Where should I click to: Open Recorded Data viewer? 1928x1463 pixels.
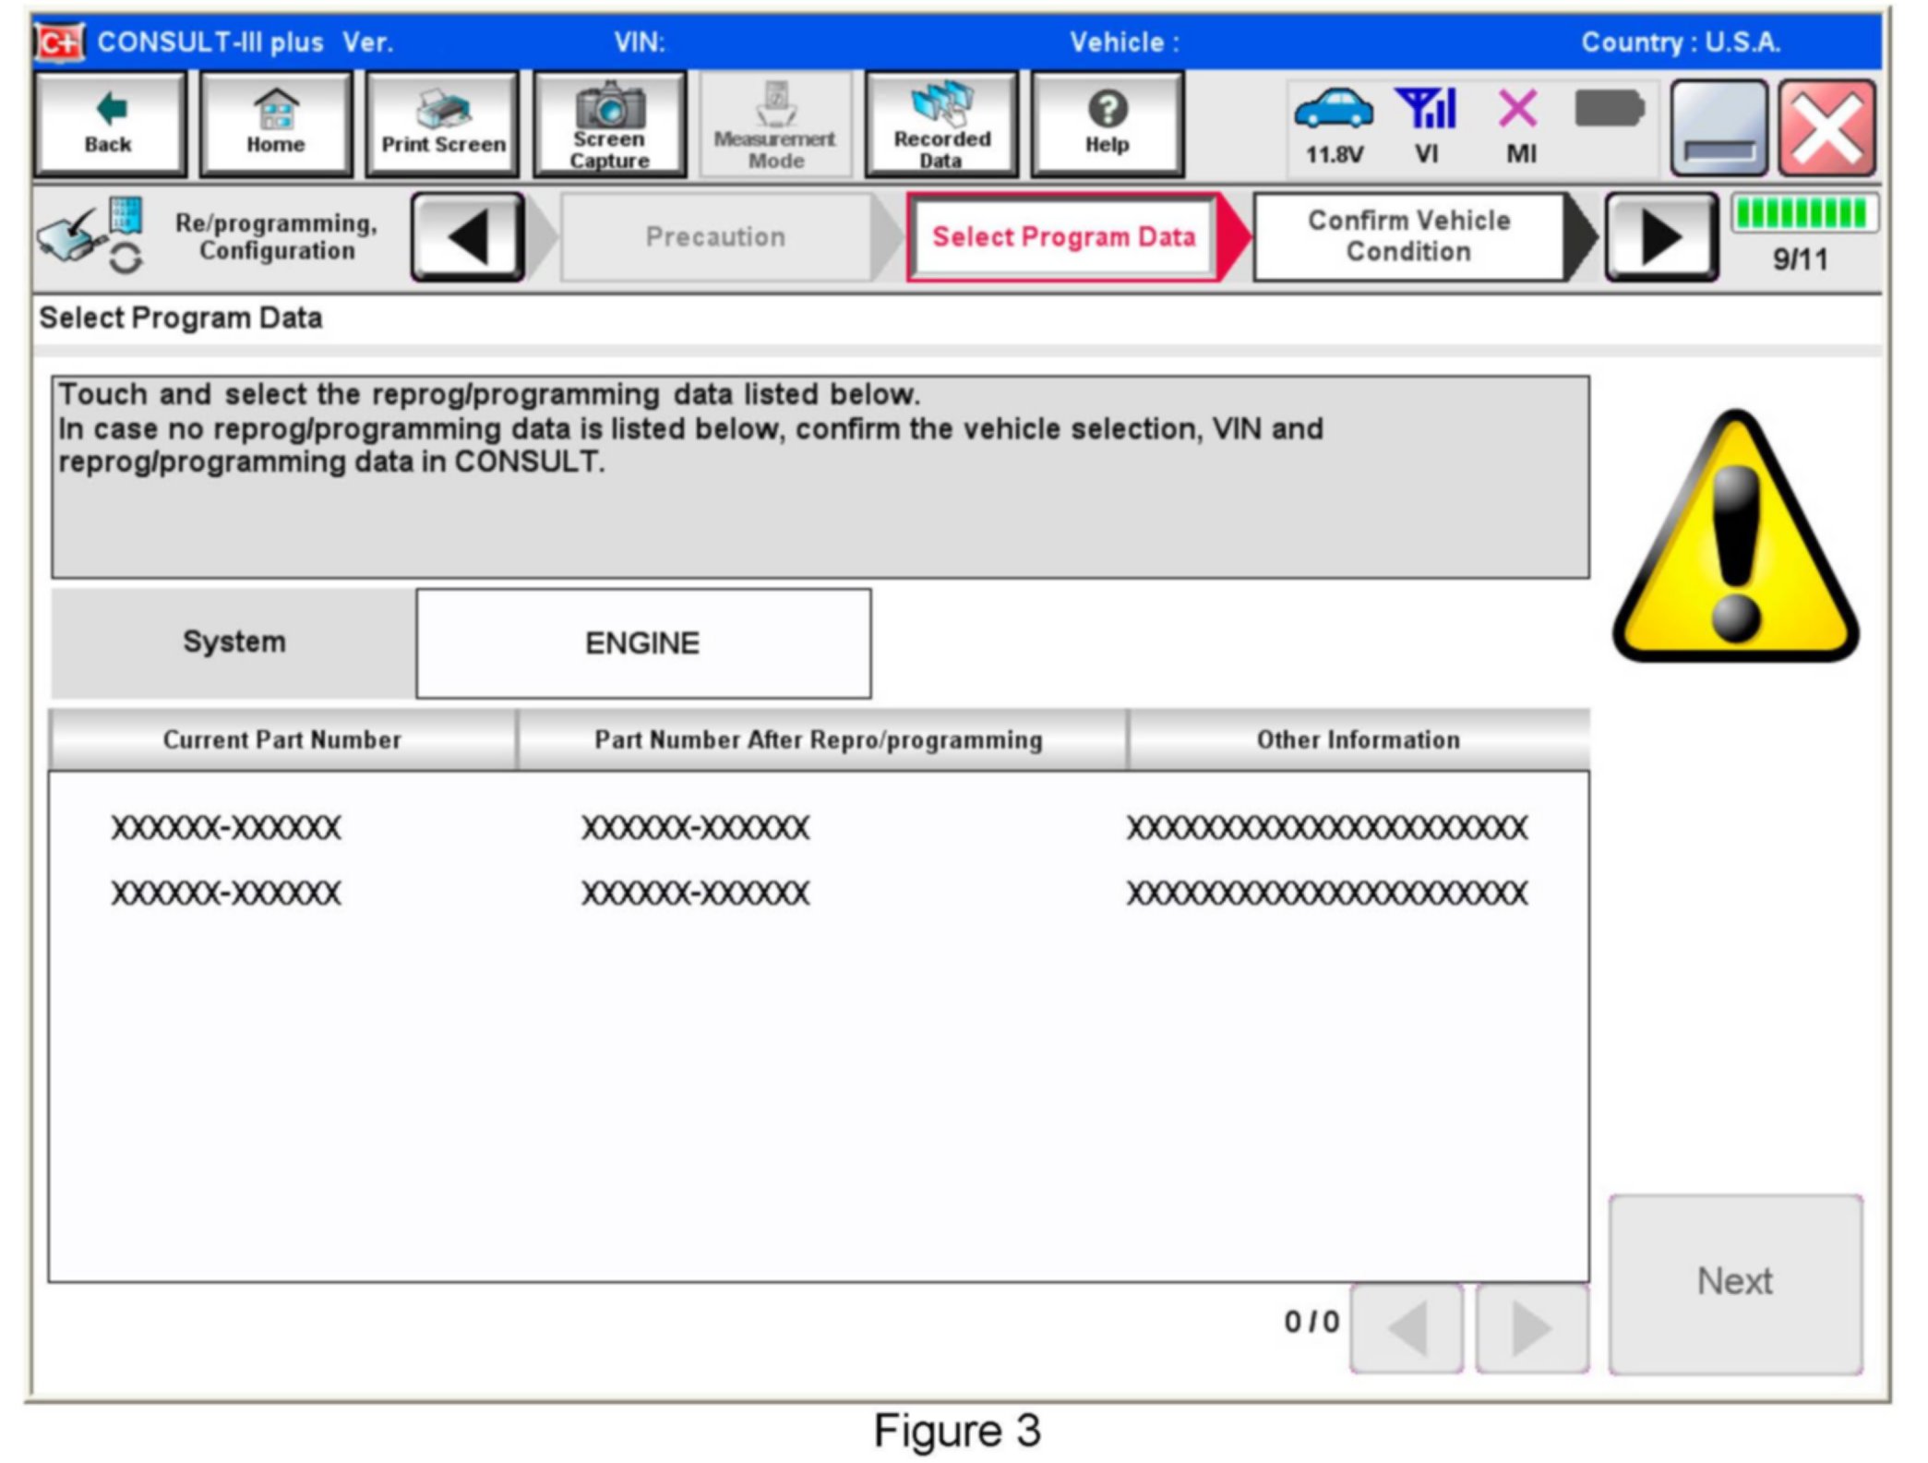pos(940,124)
